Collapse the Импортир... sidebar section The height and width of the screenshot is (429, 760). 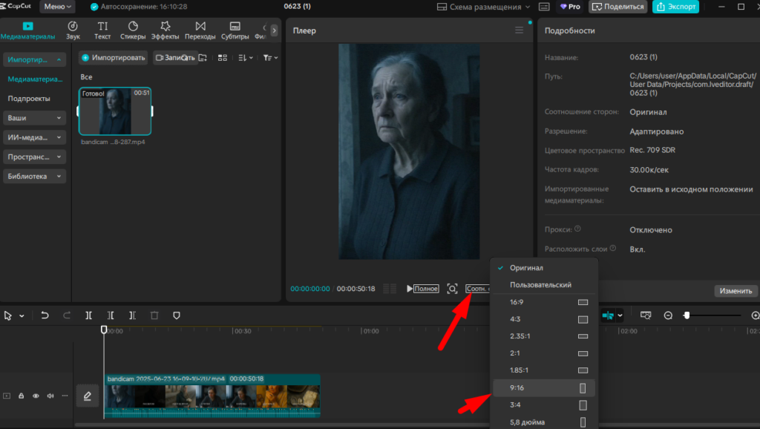point(34,59)
